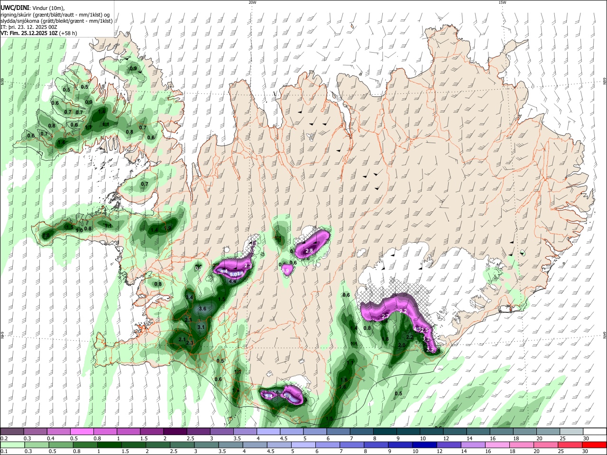Click the 3.1 precipitation value on the map
Viewport: 607px width, 455px height.
[x=201, y=327]
